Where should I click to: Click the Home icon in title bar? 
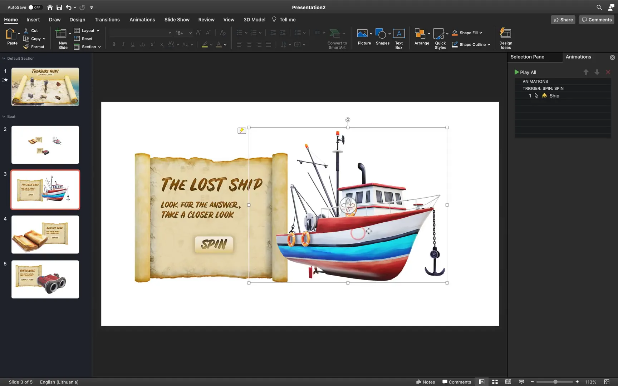pos(50,7)
